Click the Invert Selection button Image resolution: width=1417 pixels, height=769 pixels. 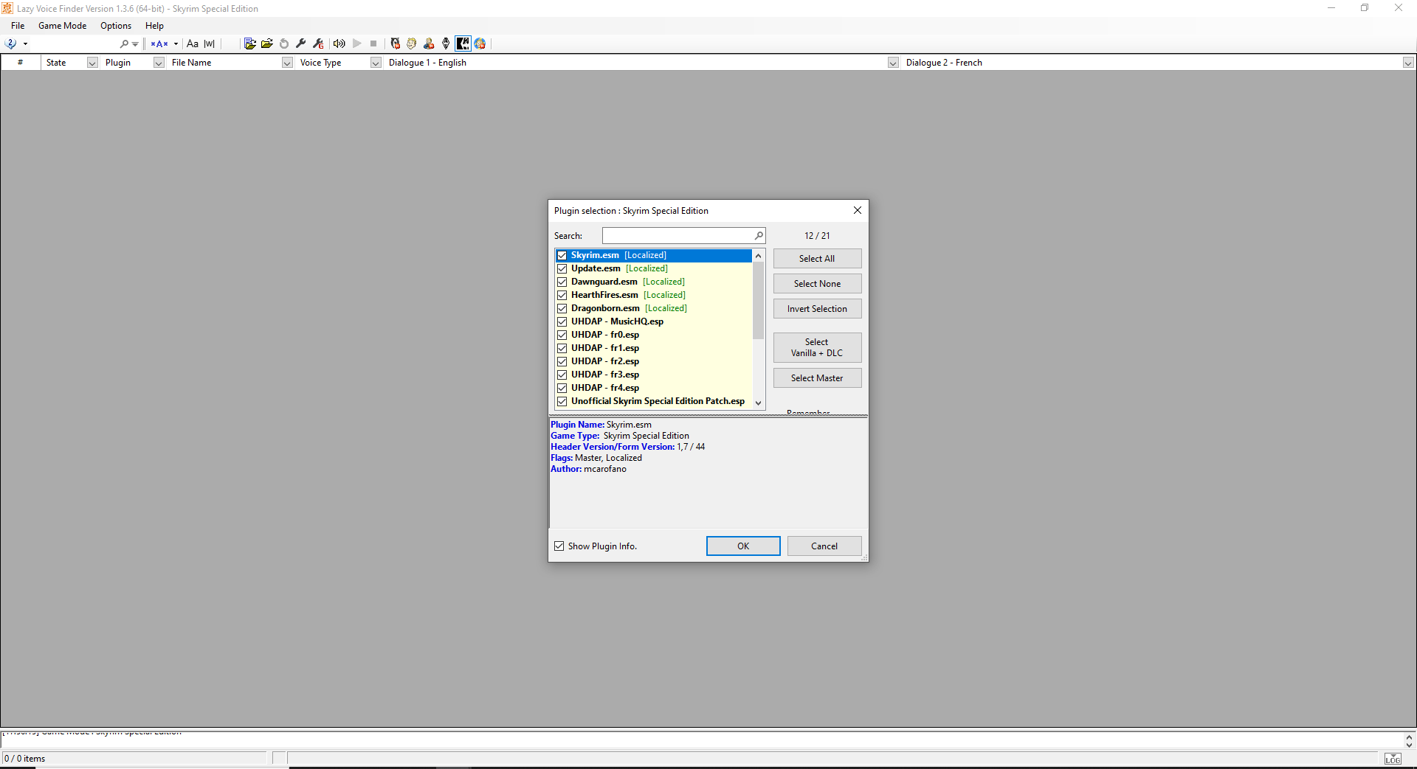tap(817, 309)
